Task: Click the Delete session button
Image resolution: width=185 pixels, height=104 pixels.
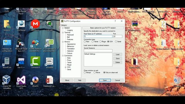Action: [x=118, y=62]
